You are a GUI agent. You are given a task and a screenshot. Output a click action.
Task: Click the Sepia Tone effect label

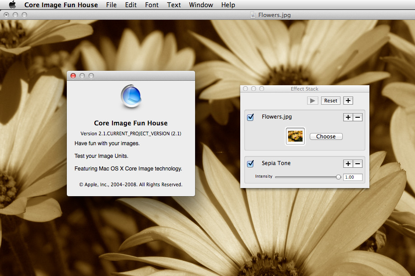[276, 163]
